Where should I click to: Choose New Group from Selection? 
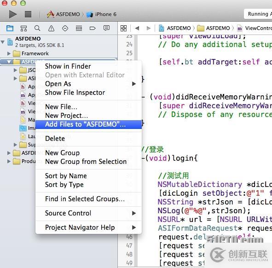pyautogui.click(x=88, y=162)
